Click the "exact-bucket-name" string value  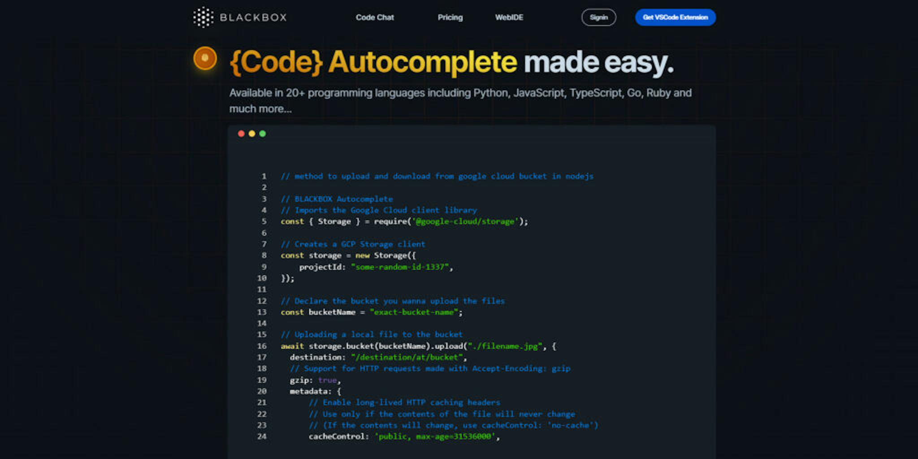[x=414, y=312]
